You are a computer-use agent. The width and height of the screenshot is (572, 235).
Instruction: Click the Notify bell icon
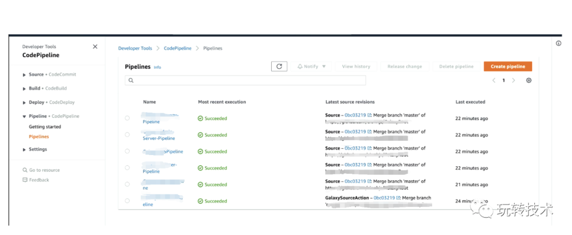point(300,67)
